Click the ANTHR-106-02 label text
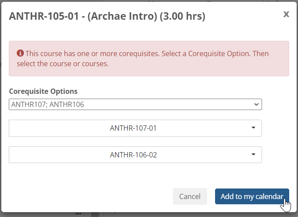This screenshot has height=217, width=298. click(133, 155)
